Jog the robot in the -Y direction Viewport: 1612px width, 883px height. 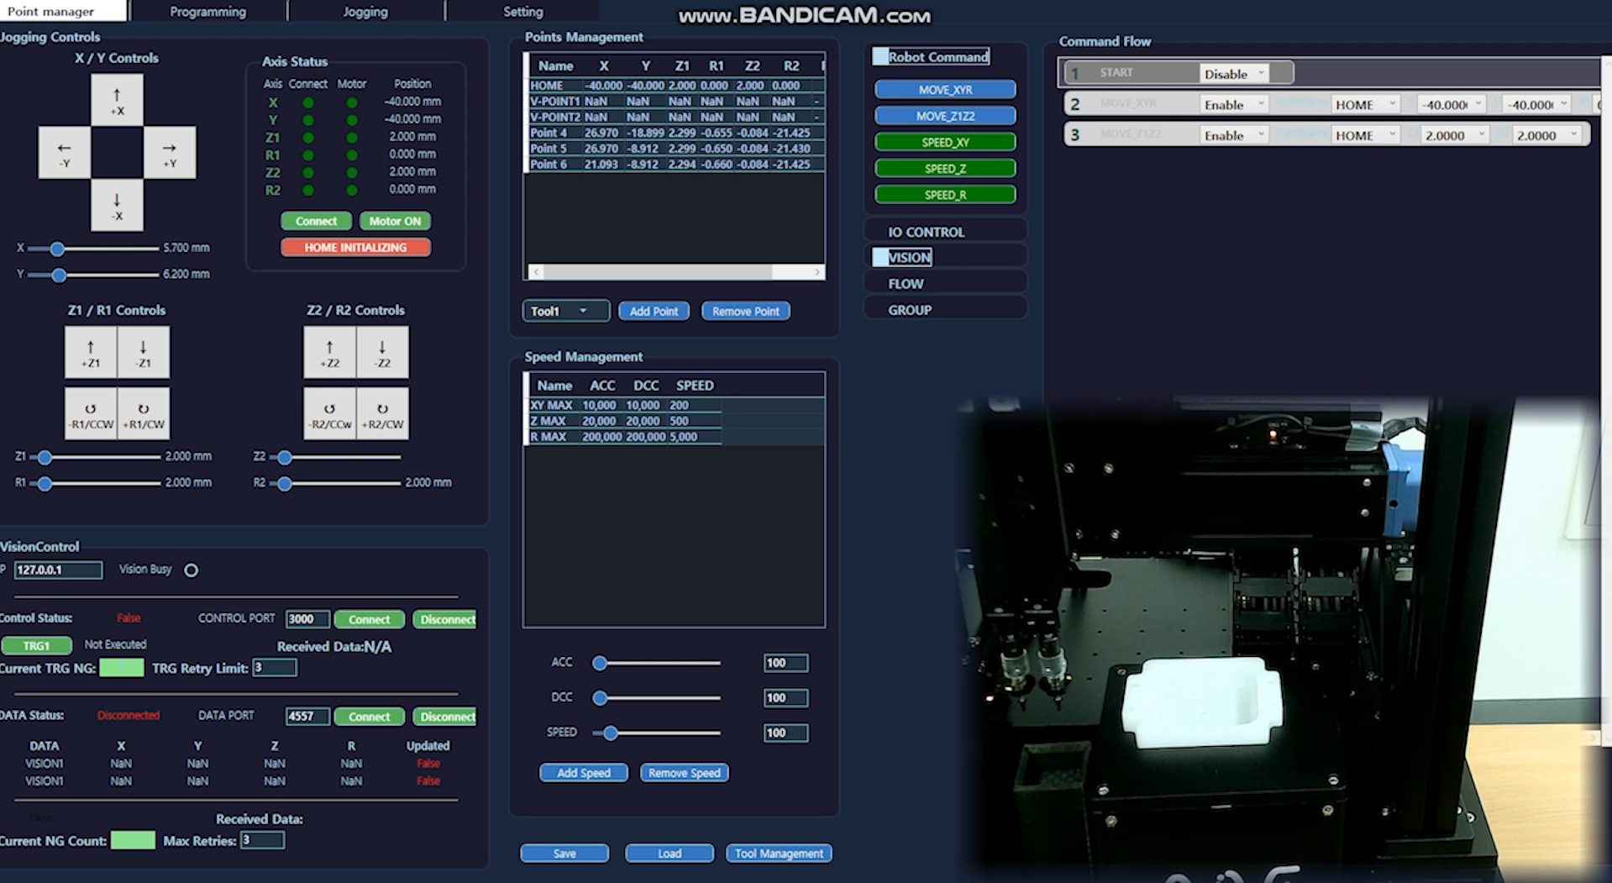pos(63,152)
